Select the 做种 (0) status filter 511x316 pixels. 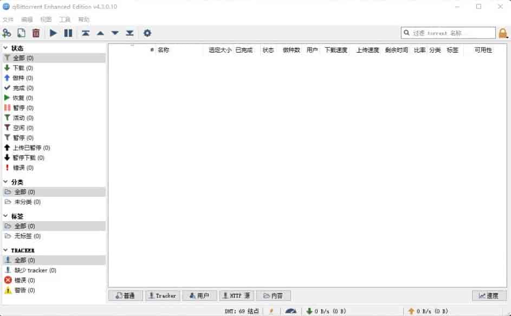pos(54,78)
